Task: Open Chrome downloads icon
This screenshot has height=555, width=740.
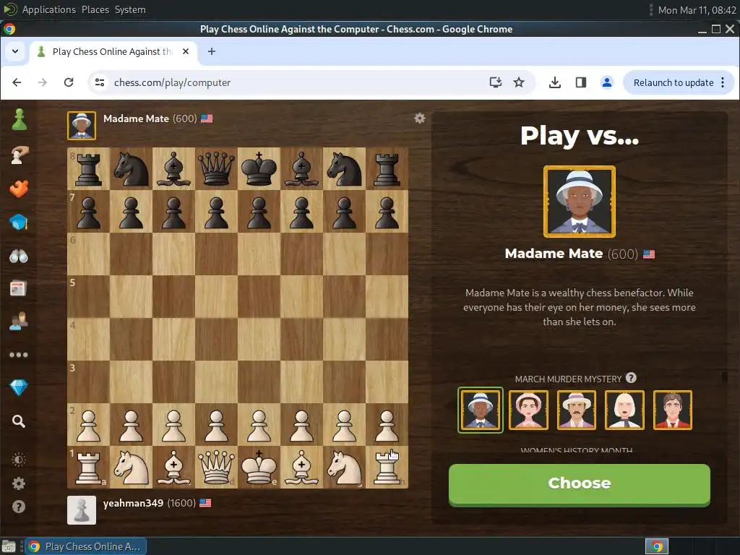Action: (555, 82)
